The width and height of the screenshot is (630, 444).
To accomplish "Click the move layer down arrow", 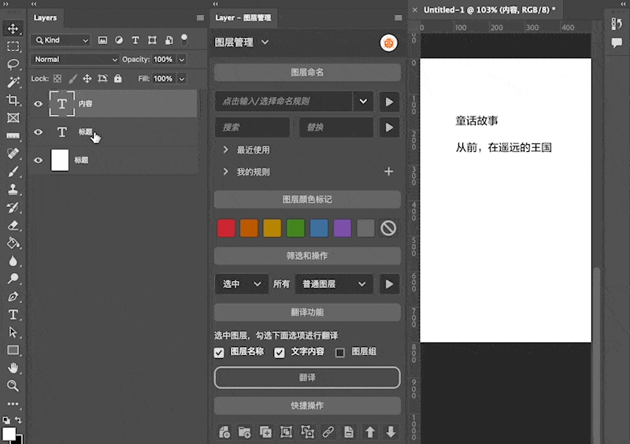I will [x=391, y=432].
